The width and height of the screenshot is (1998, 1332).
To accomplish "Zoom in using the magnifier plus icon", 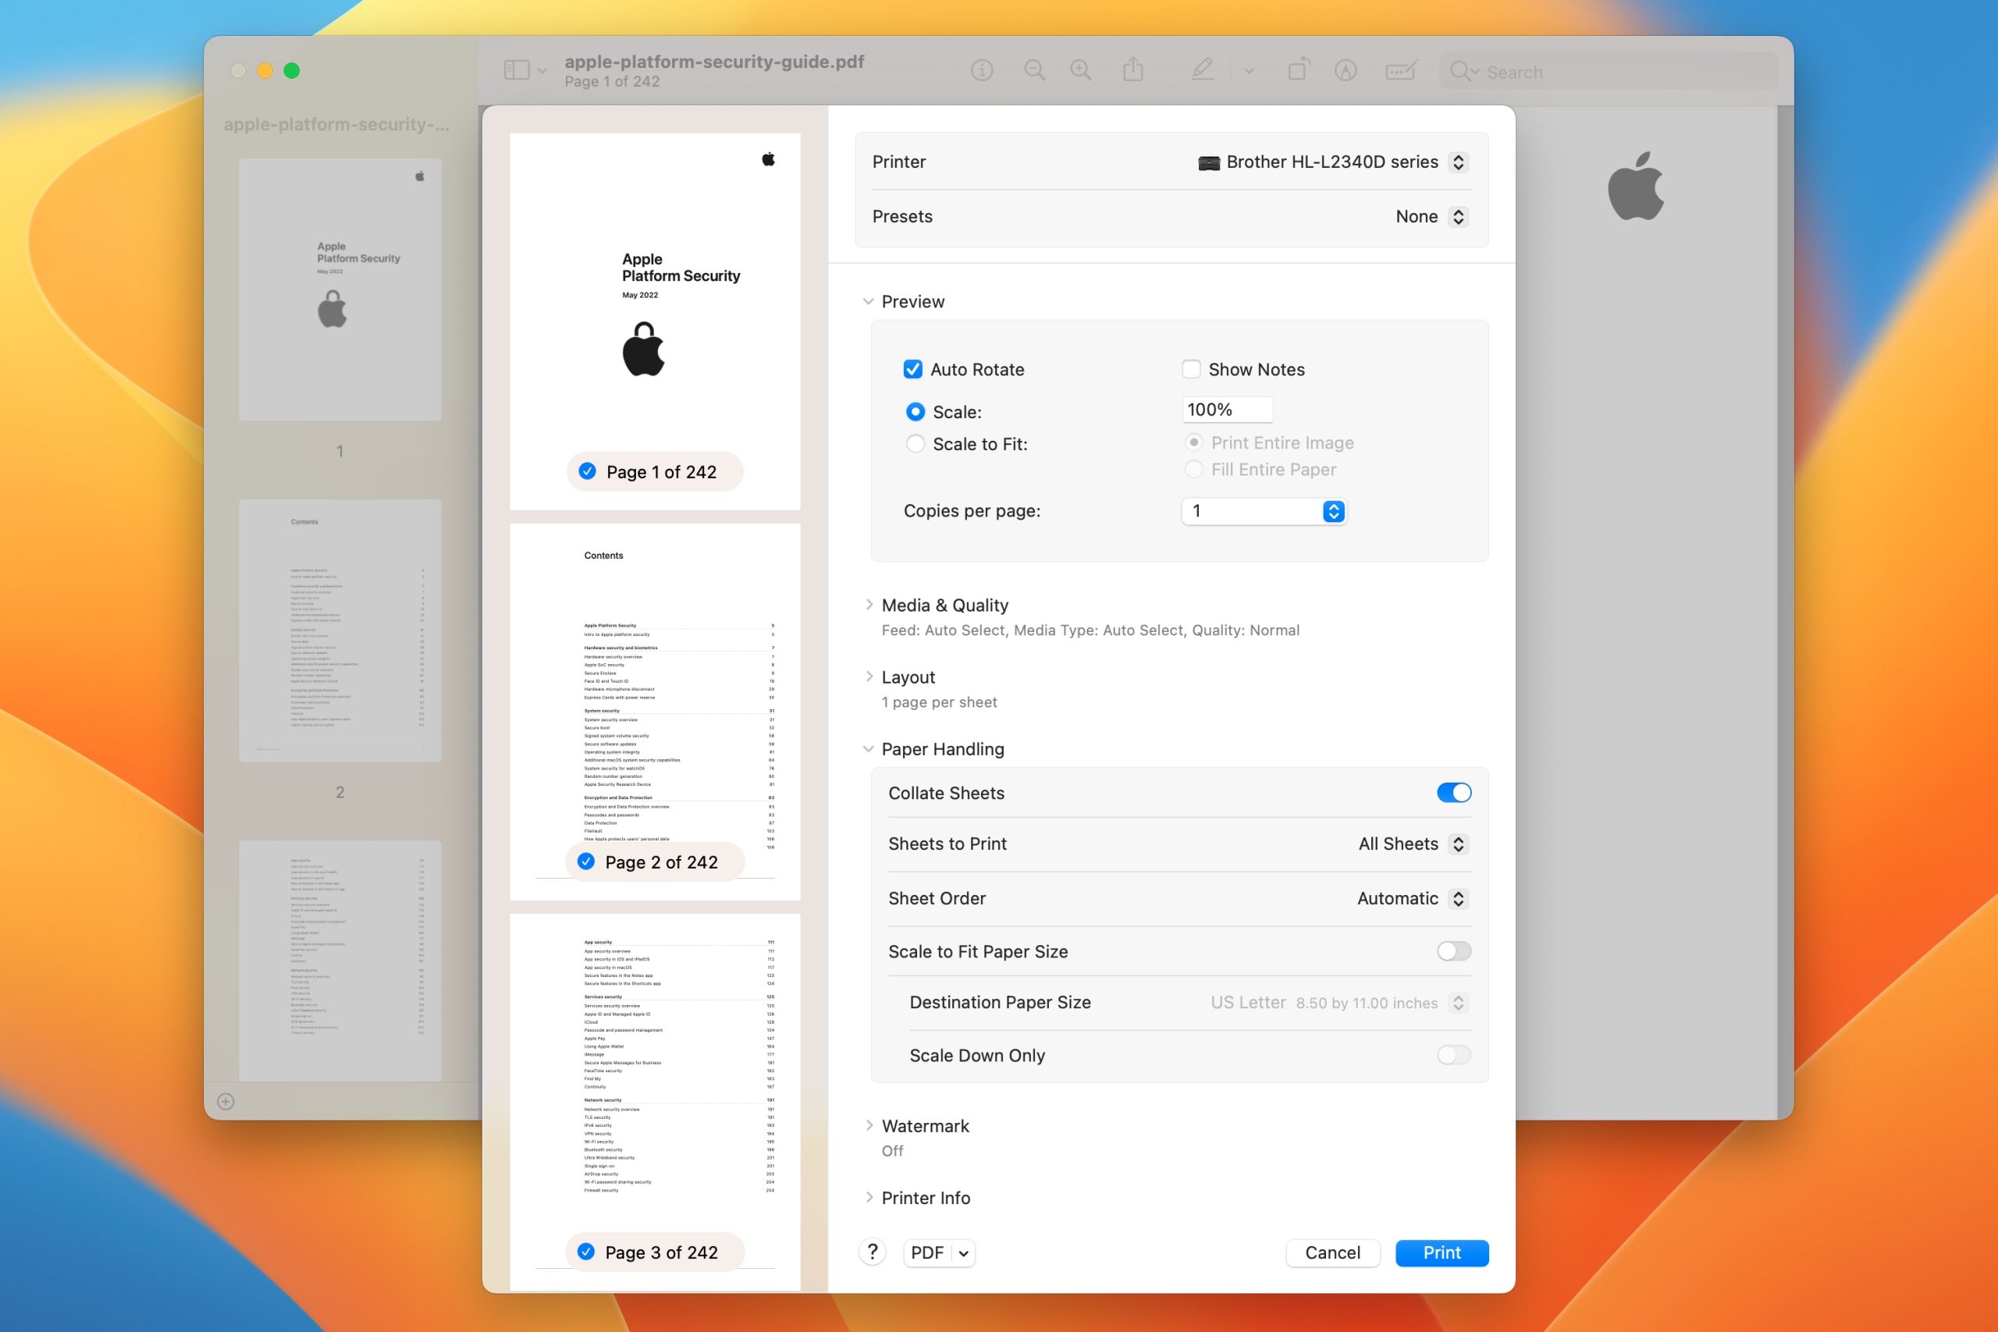I will 1080,69.
